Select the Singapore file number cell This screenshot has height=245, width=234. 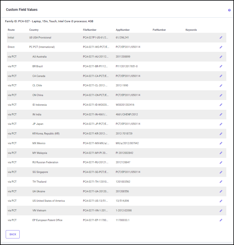point(95,172)
